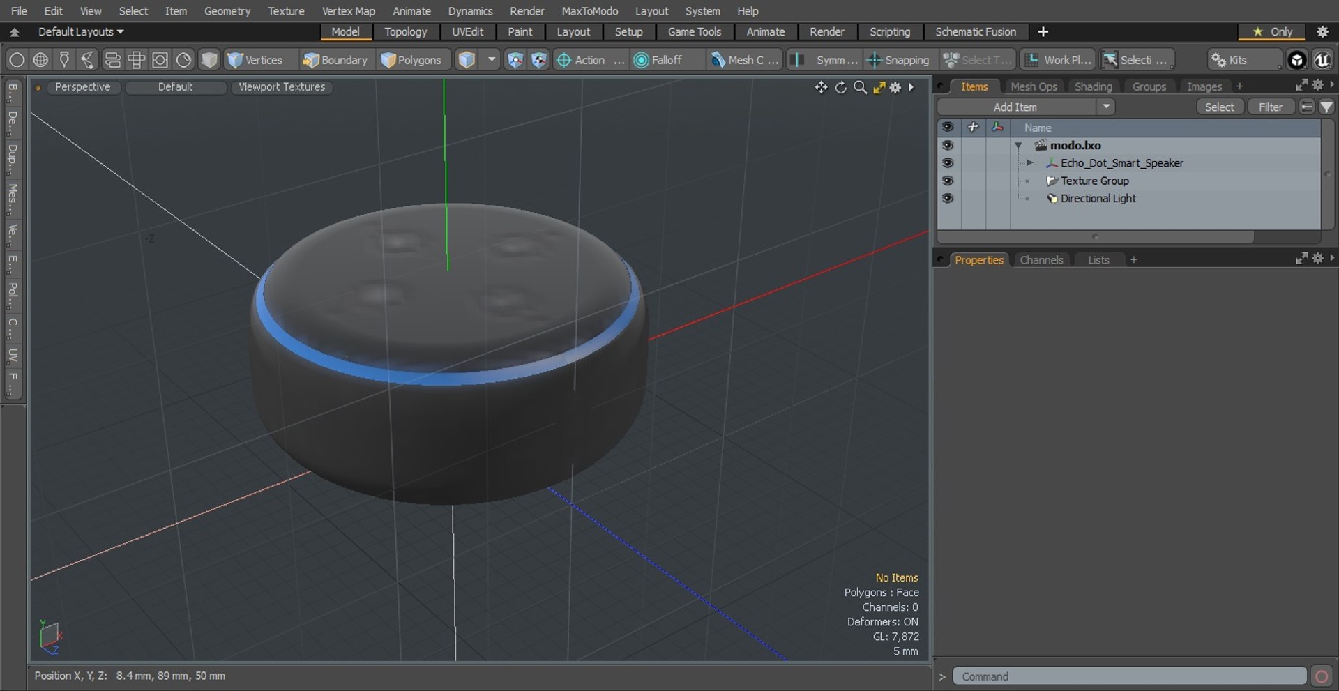
Task: Click the command record button
Action: [1322, 676]
